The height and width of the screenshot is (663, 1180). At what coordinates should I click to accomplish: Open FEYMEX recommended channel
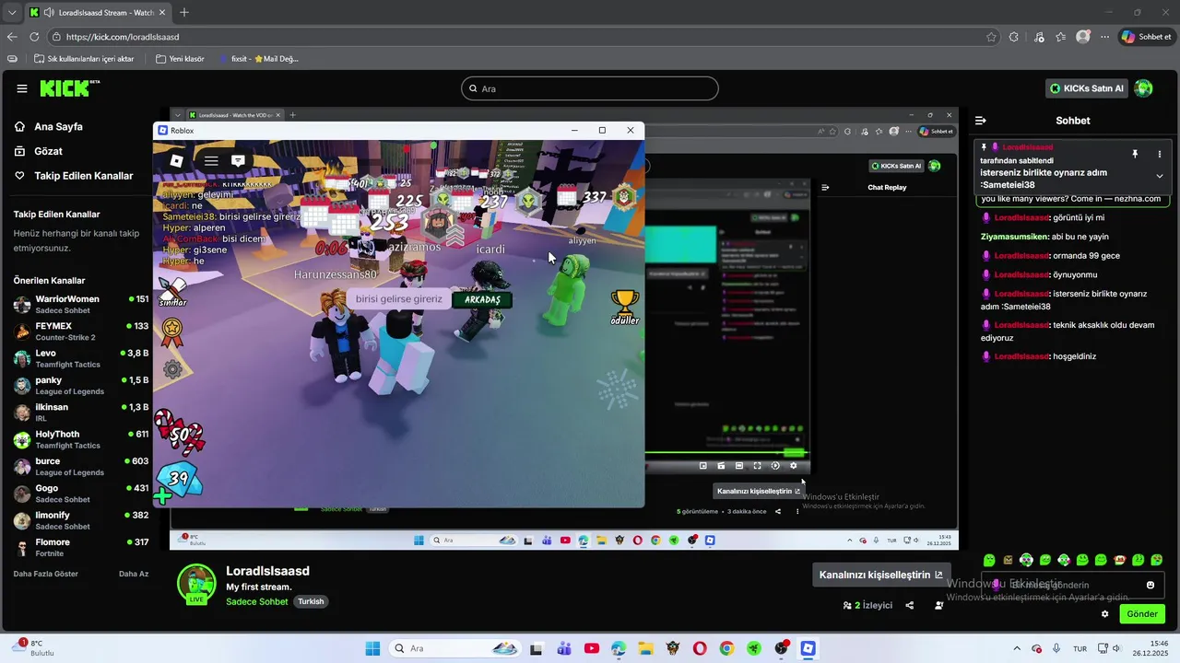[81, 331]
